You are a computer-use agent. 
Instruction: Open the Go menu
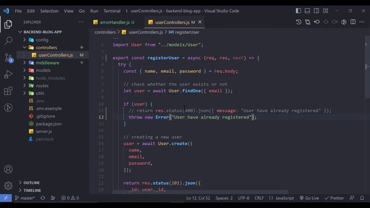[82, 11]
